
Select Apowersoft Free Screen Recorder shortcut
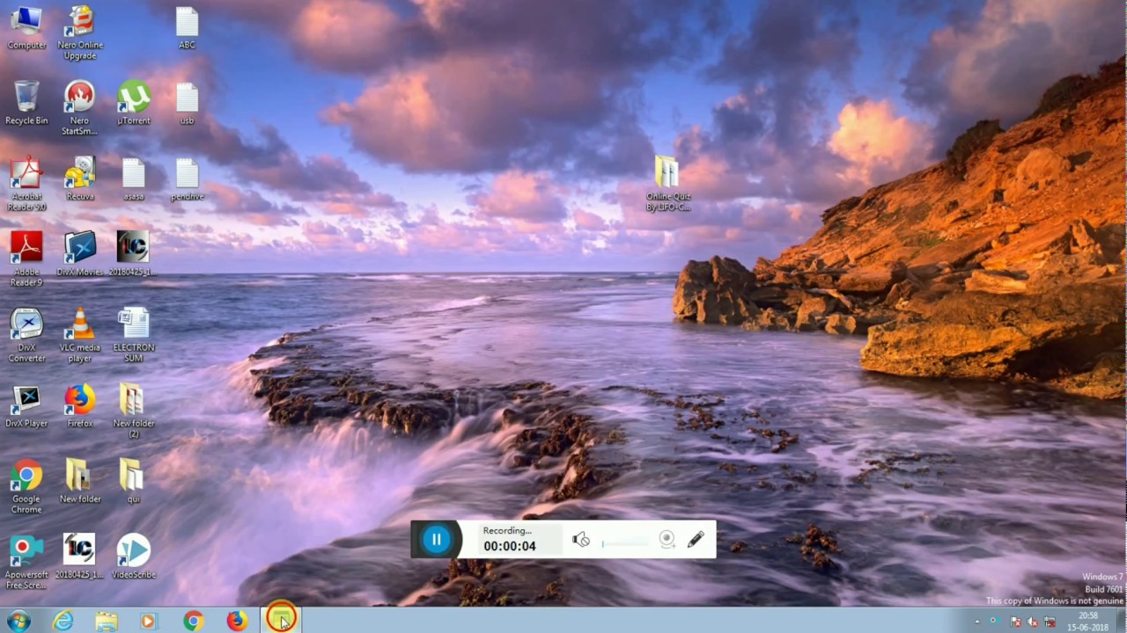point(26,563)
